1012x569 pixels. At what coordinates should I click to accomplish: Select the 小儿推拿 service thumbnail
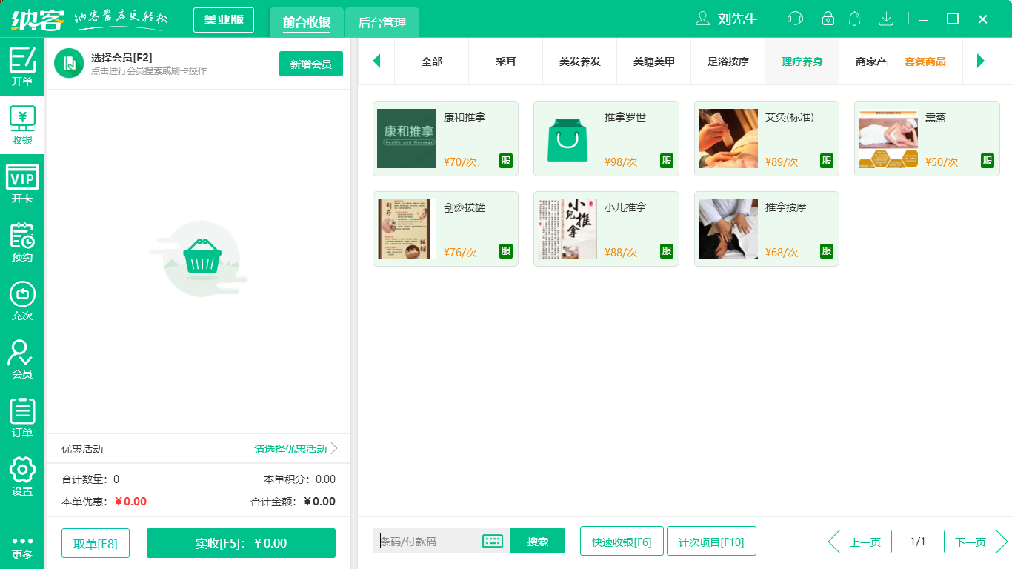[567, 229]
